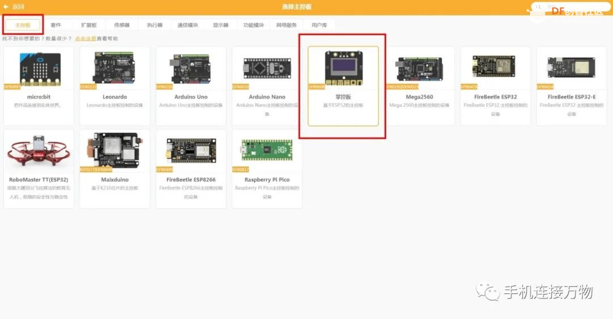The image size is (613, 319).
Task: Pick the Raspberry Pi Pico board card
Action: (x=267, y=169)
